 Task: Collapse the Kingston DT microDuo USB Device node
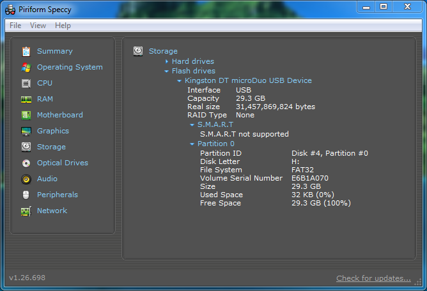[x=179, y=81]
